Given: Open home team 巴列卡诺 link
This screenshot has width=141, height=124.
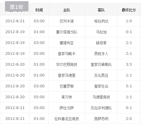Looking at the screenshot, I should [x=67, y=21].
